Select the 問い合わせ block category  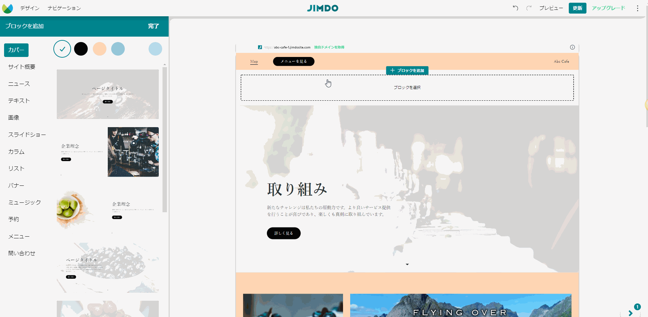coord(21,253)
